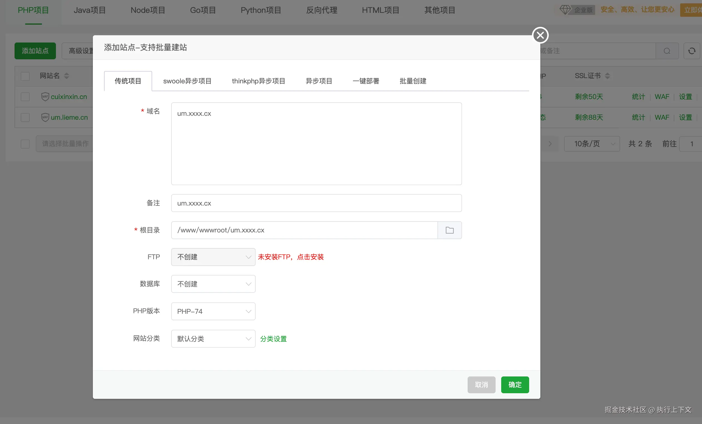Click sort arrows next to SSL证书 column
This screenshot has height=424, width=702.
(607, 76)
